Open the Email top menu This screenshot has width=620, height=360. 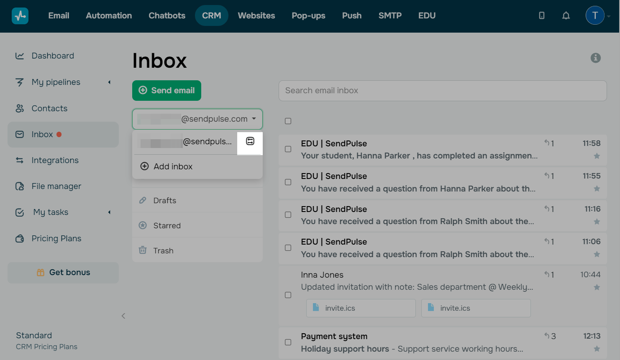[x=59, y=16]
